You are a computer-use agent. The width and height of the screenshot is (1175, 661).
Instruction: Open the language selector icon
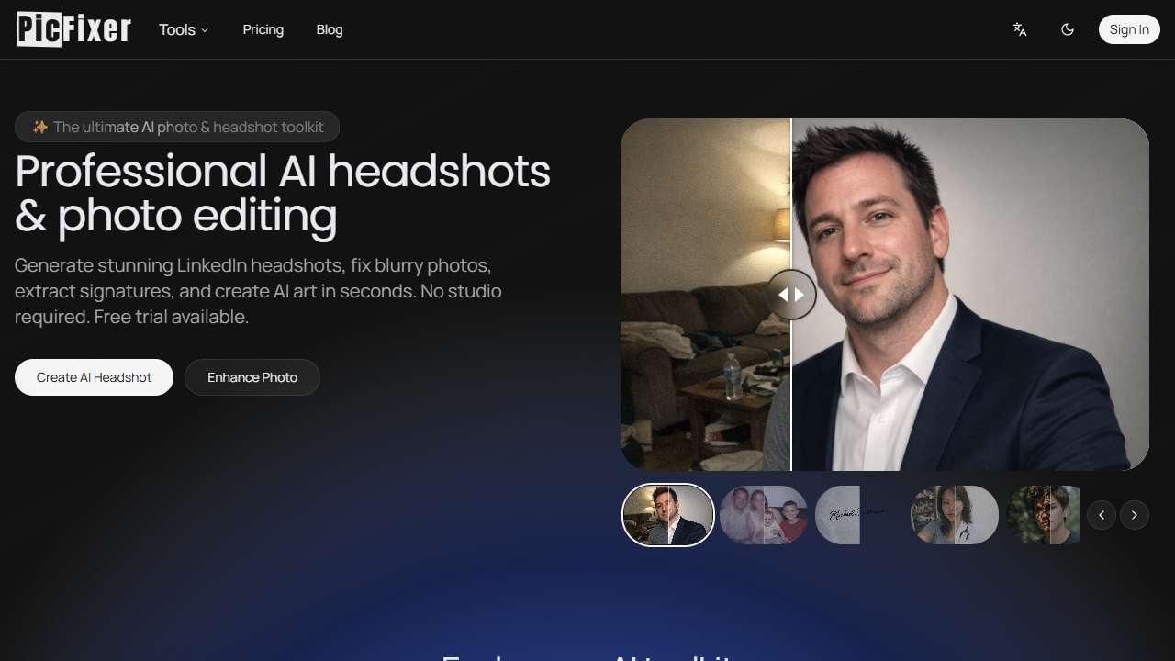pos(1019,29)
